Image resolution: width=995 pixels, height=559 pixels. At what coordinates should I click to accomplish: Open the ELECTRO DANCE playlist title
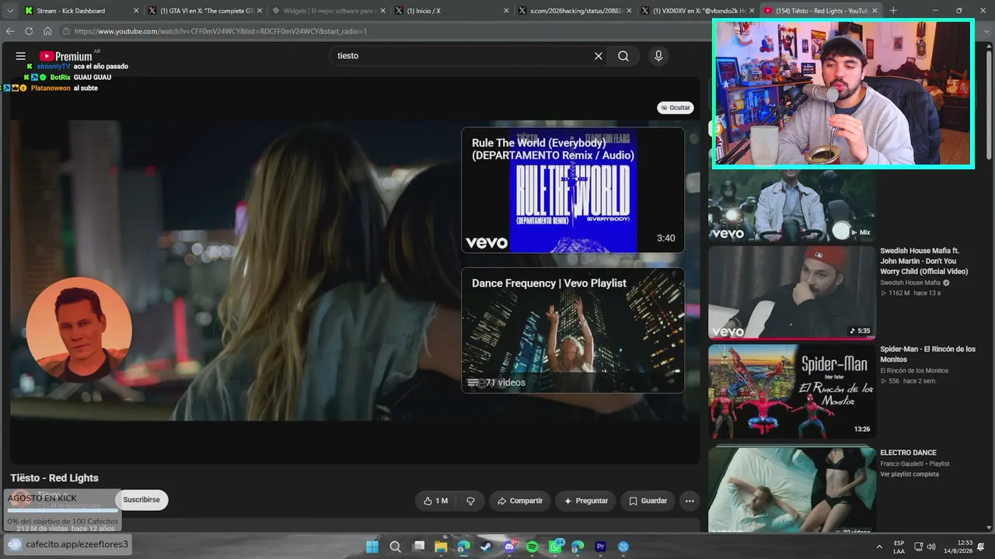point(908,453)
